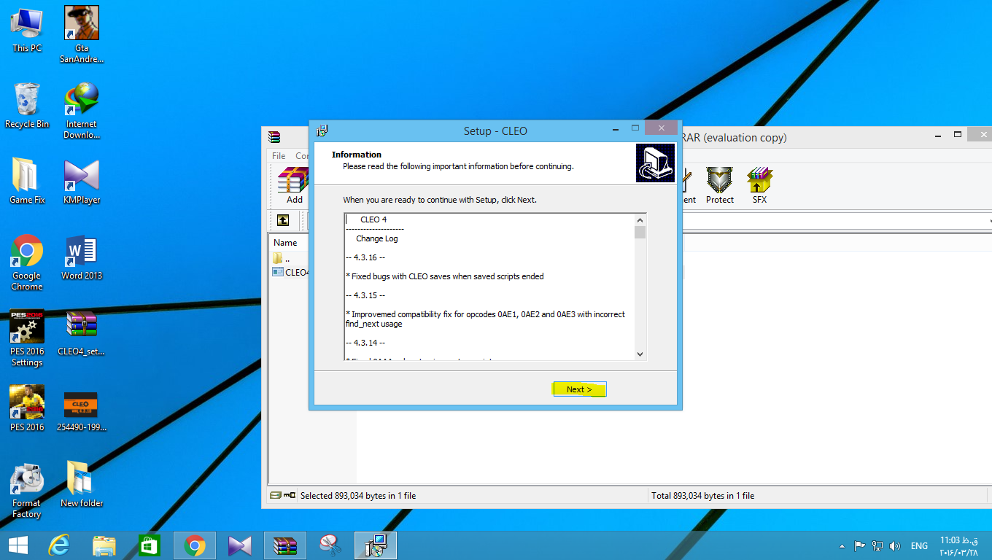Click the ENG language indicator

click(919, 545)
